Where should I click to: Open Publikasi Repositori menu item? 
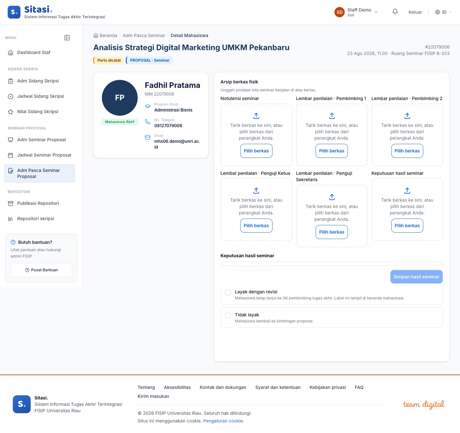tap(40, 203)
